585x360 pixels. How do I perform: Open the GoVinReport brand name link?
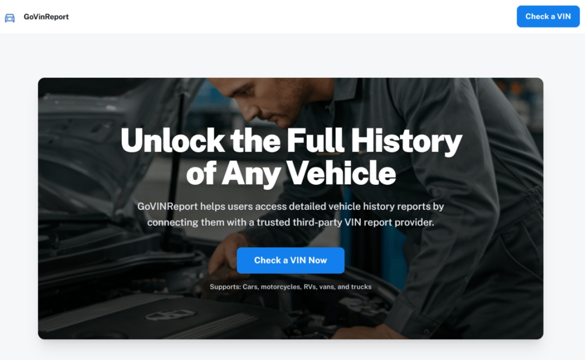(x=46, y=17)
